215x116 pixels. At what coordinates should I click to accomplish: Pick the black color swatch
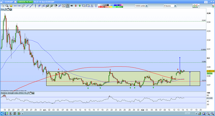point(108,5)
